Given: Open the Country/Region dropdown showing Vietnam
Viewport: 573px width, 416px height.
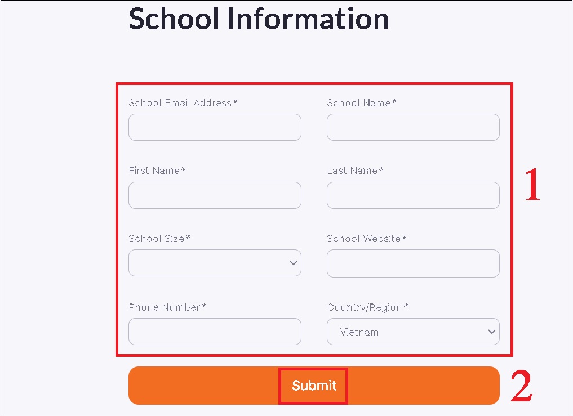Looking at the screenshot, I should pyautogui.click(x=413, y=332).
